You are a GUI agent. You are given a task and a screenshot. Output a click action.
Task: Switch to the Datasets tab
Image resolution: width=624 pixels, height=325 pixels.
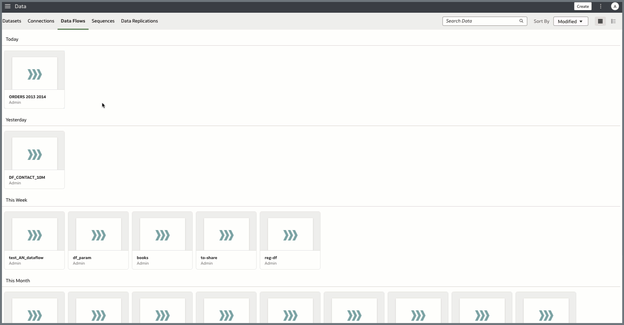[12, 21]
